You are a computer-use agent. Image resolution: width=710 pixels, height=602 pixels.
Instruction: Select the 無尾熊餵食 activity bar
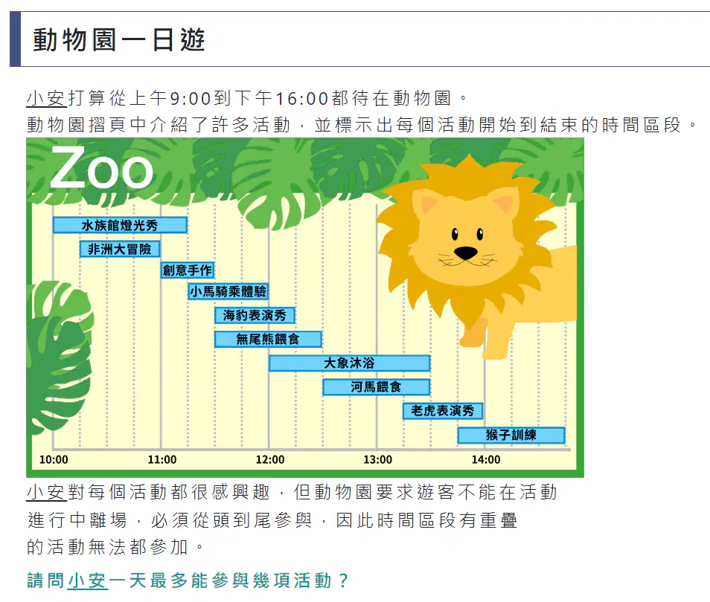(268, 339)
